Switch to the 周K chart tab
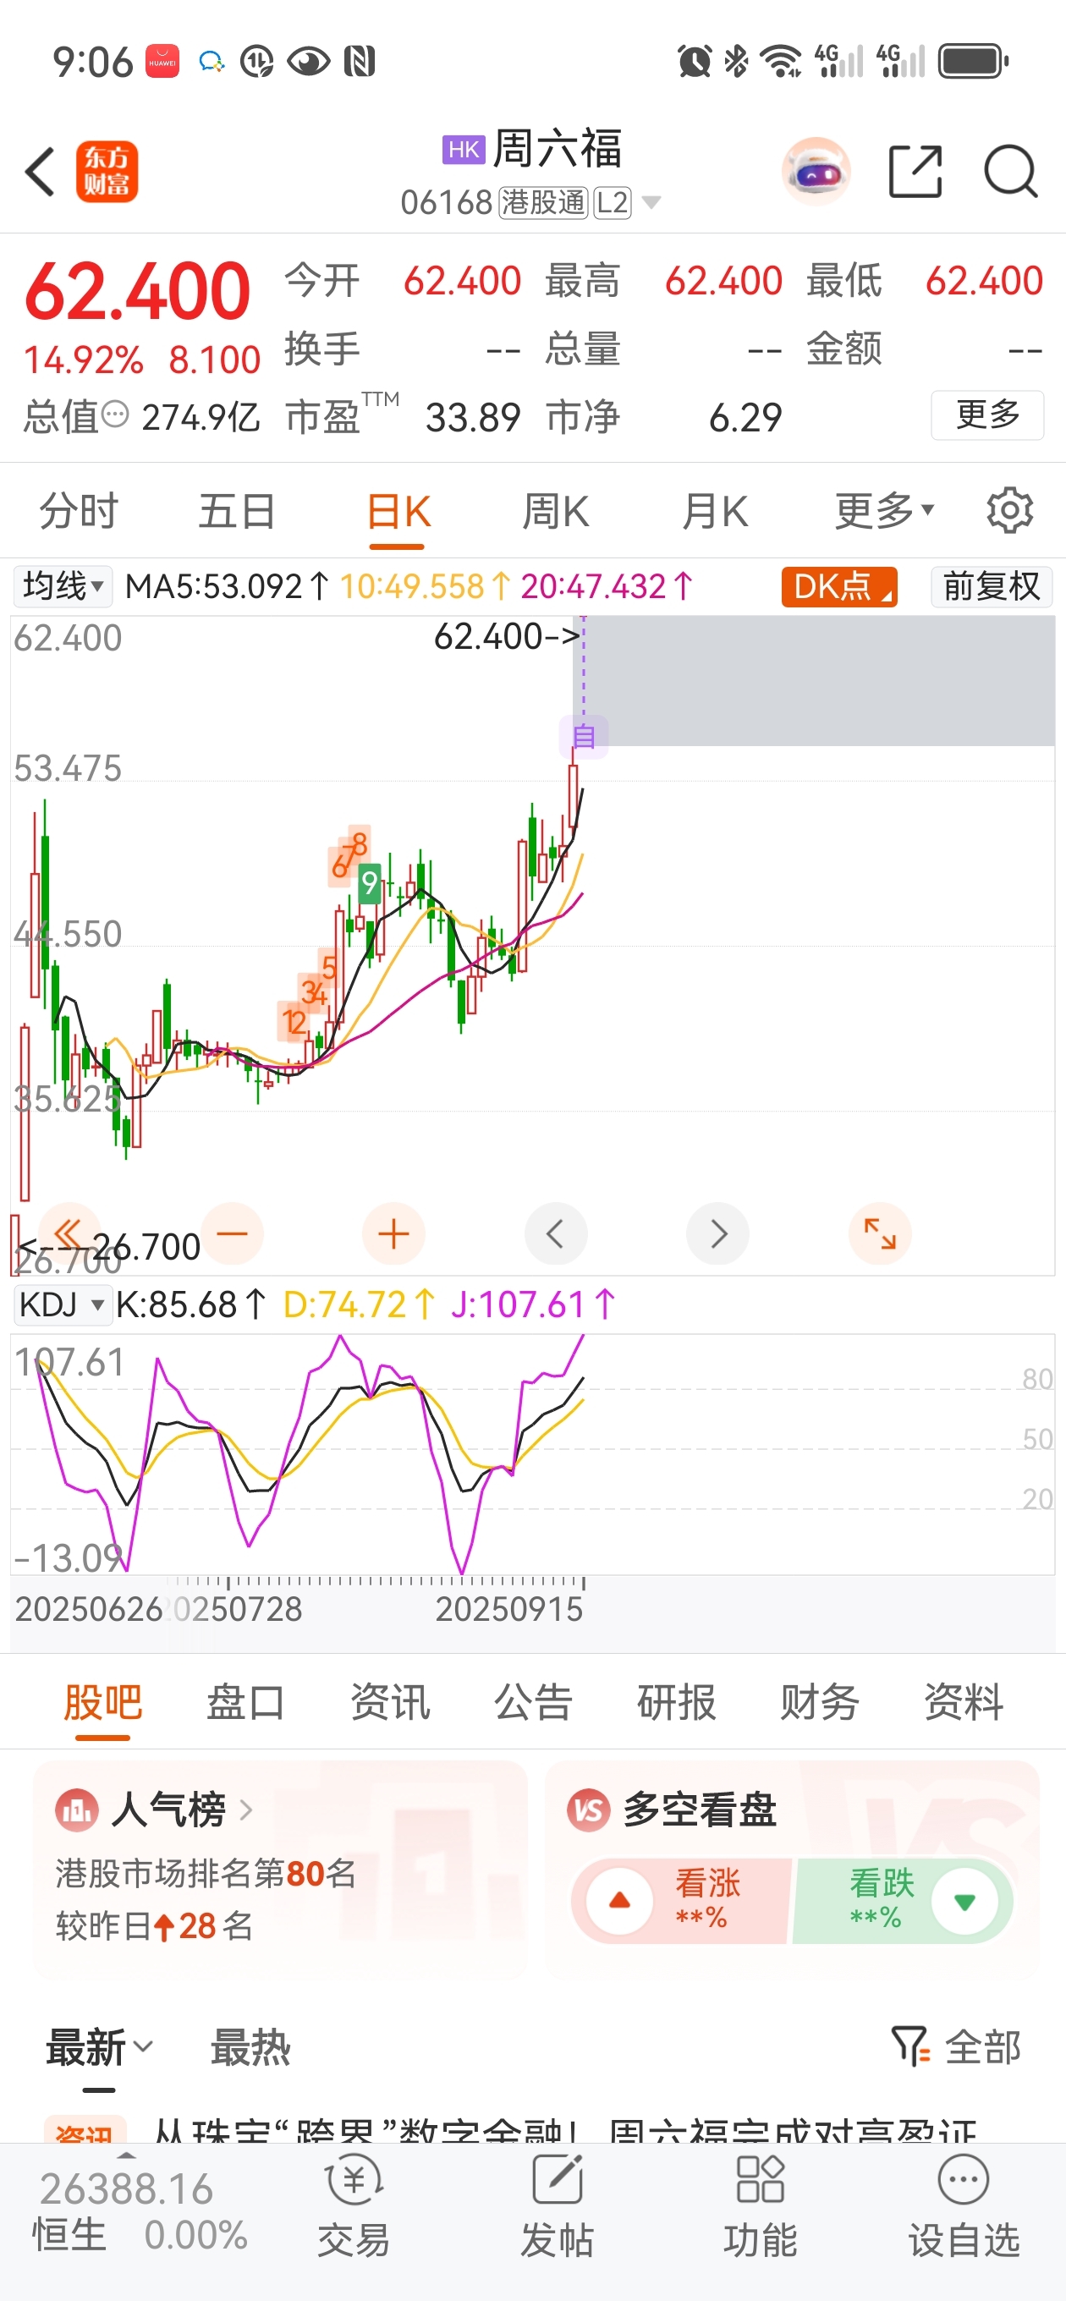This screenshot has width=1066, height=2301. tap(555, 512)
